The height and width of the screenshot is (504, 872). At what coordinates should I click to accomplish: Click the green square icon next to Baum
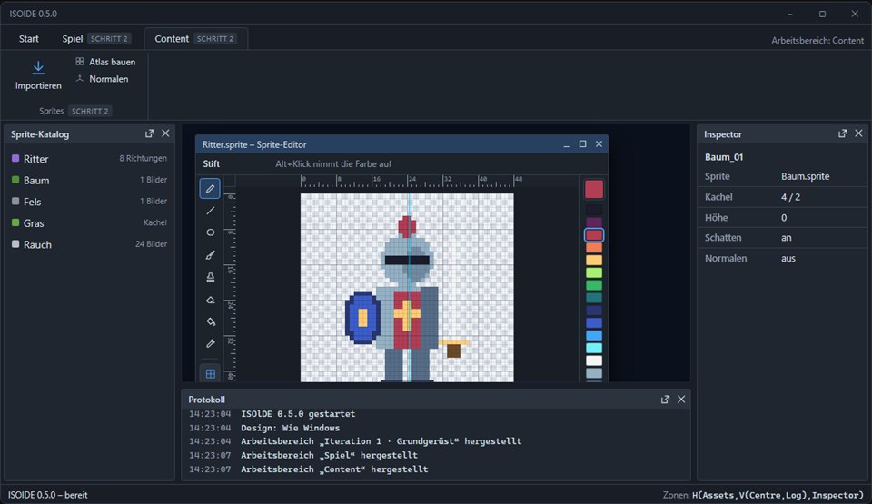[15, 180]
